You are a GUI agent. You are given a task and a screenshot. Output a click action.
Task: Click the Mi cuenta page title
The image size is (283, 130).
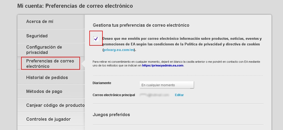(x=75, y=6)
